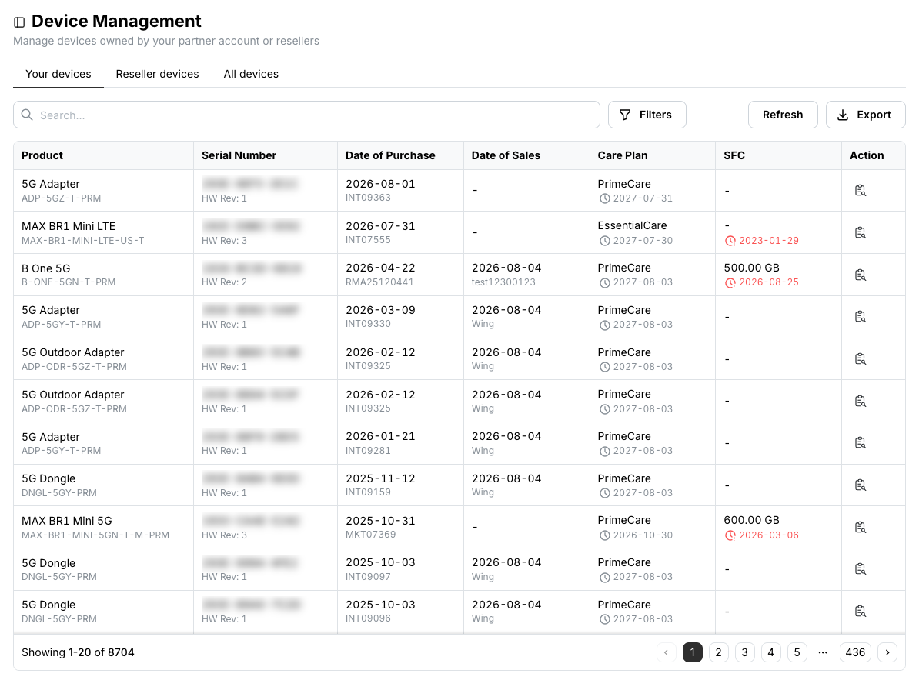Select product code MAX-BR1-MINI-LTE-US-T
This screenshot has height=680, width=919.
coord(82,241)
